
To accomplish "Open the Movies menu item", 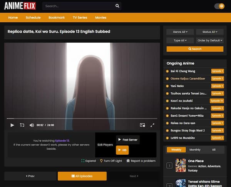I will (101, 18).
